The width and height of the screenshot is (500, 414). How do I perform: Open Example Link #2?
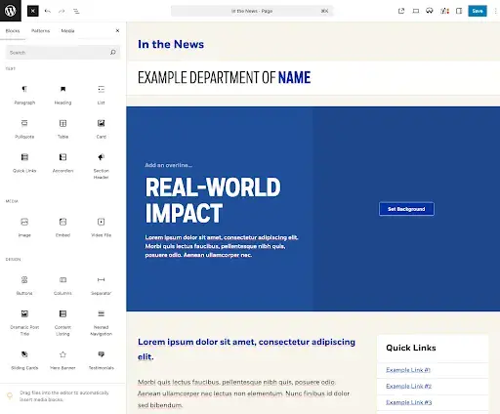(408, 386)
